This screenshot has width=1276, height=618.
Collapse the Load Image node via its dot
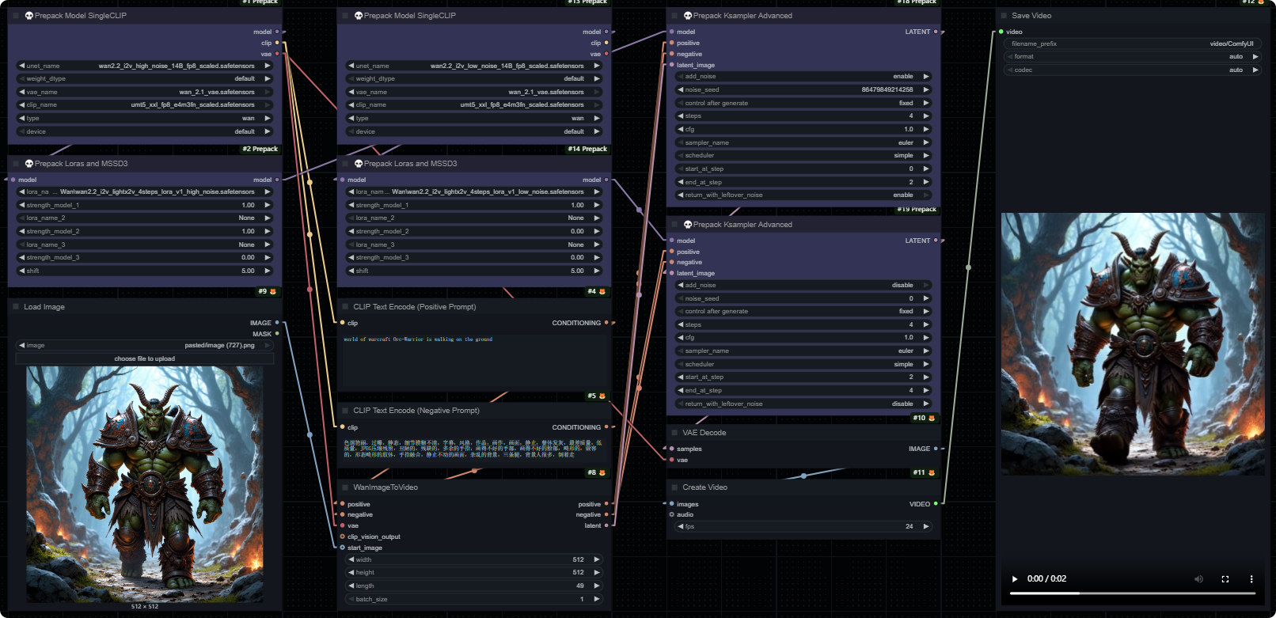point(15,307)
